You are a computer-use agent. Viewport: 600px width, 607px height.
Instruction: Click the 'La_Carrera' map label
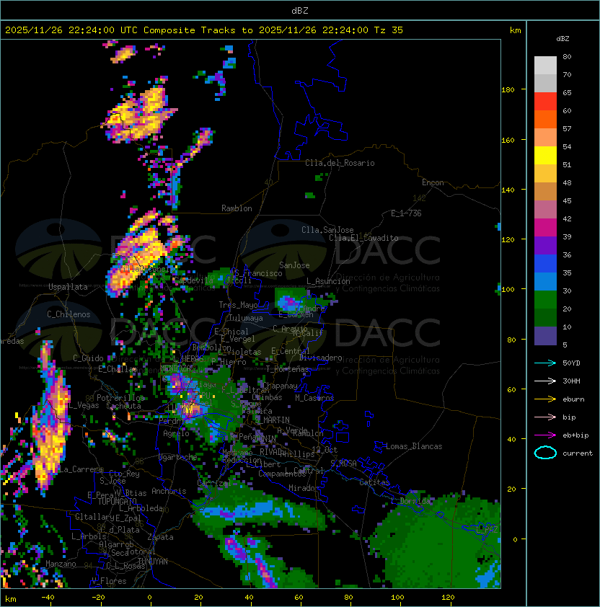(81, 469)
